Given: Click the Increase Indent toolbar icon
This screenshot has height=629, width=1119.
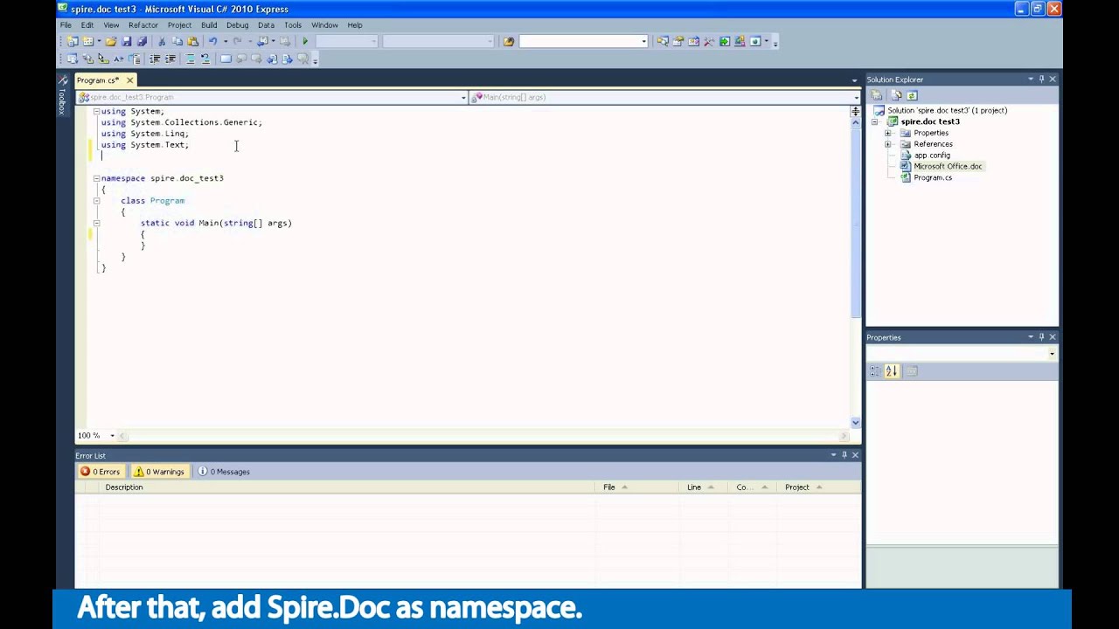Looking at the screenshot, I should pos(170,59).
